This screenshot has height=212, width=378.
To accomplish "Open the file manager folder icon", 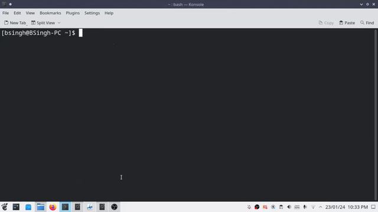I will pyautogui.click(x=41, y=207).
